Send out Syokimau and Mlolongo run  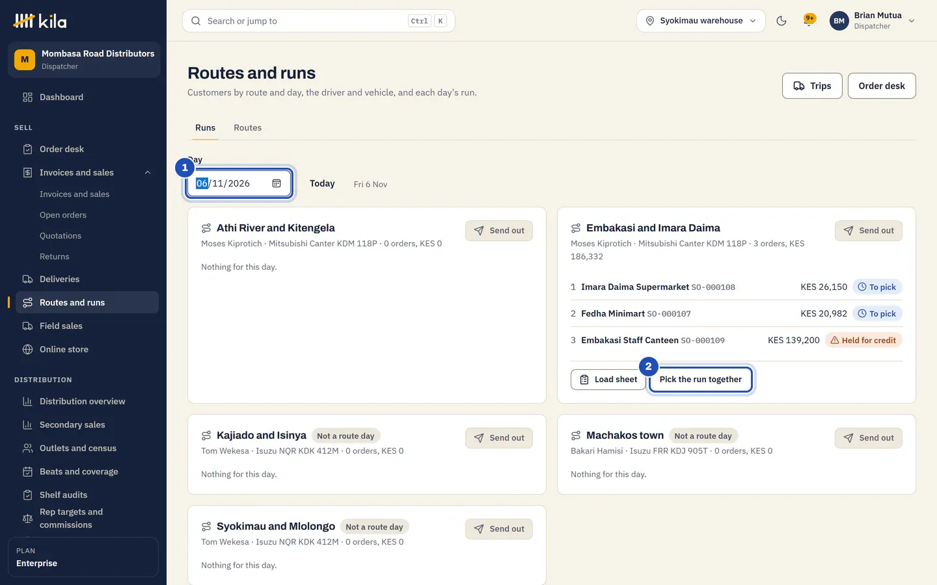click(499, 529)
